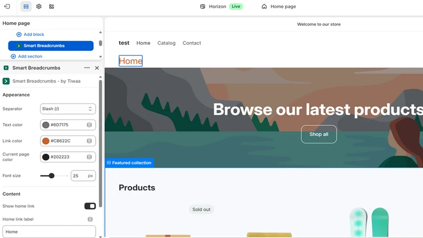Connect dynamic source for Home link label

(90, 219)
